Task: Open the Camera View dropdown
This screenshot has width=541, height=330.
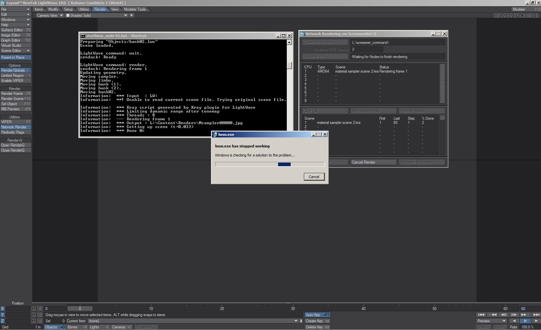Action: coord(50,15)
